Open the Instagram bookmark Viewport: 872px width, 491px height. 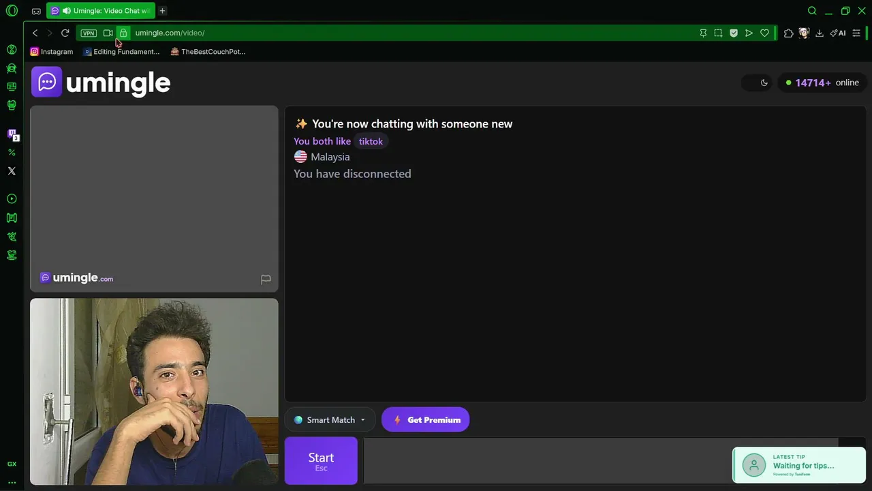pos(52,52)
